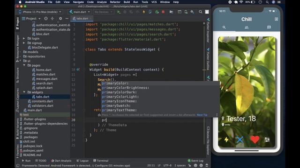Open Flutter Inspector side panel
Image resolution: width=300 pixels, height=168 pixels.
pos(208,30)
